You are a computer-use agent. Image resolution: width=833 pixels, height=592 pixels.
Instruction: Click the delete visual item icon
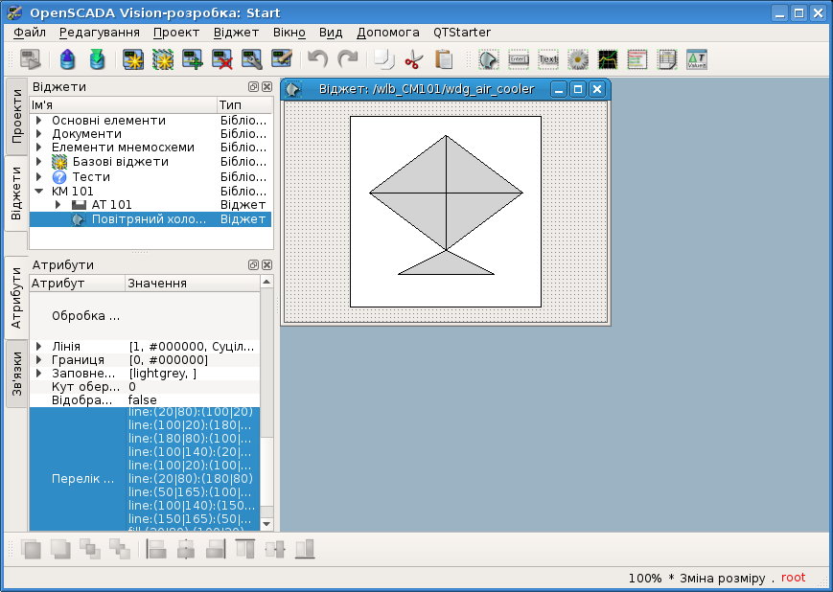coord(222,60)
